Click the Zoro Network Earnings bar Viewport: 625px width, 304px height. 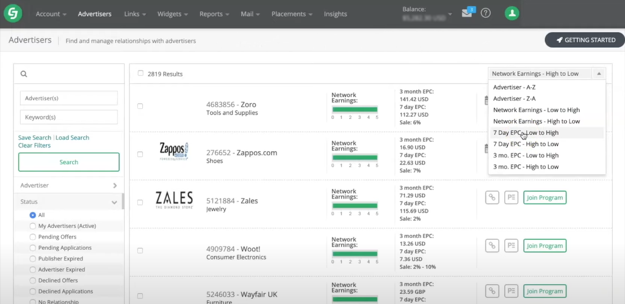(355, 109)
